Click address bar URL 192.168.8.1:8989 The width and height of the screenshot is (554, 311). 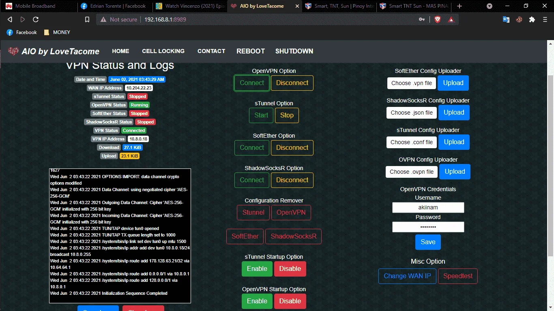click(165, 19)
